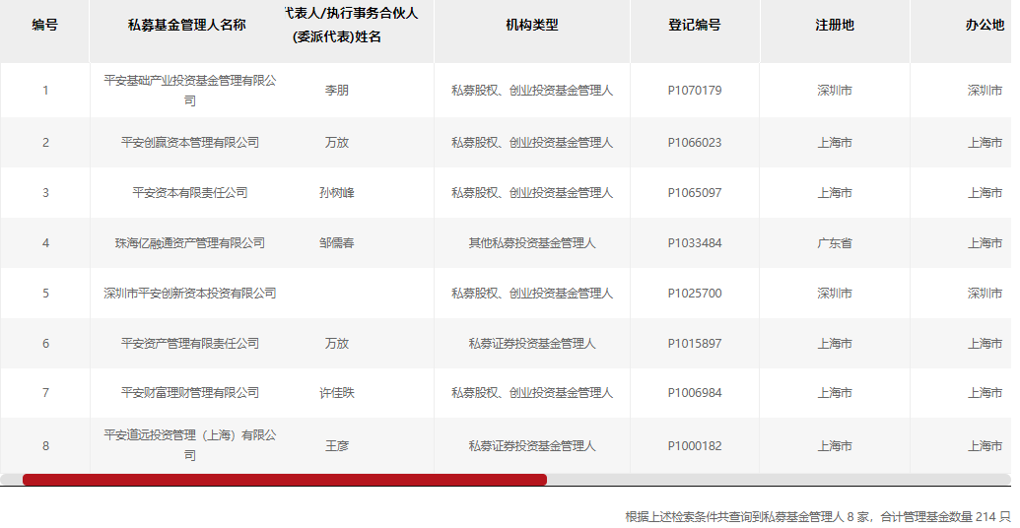Click 私募证券投资基金管理人 in row 6

(x=532, y=344)
